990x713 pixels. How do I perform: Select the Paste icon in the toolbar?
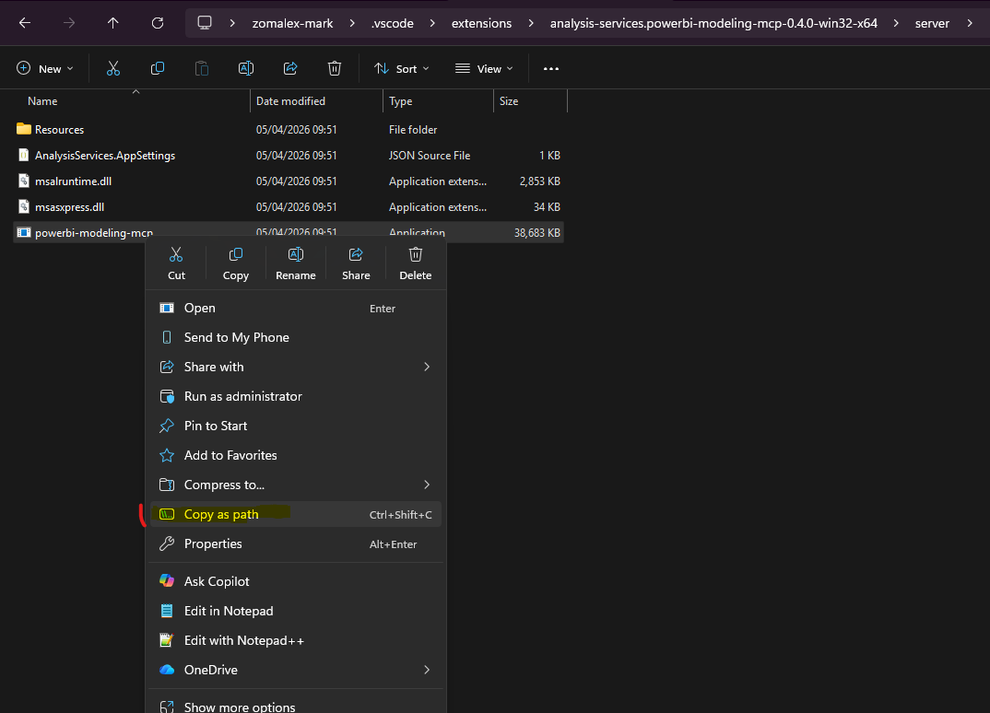(x=201, y=68)
